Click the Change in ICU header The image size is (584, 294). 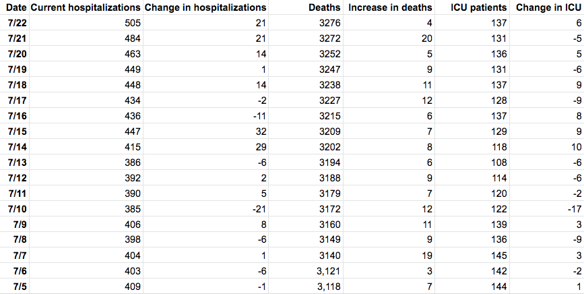pyautogui.click(x=548, y=8)
